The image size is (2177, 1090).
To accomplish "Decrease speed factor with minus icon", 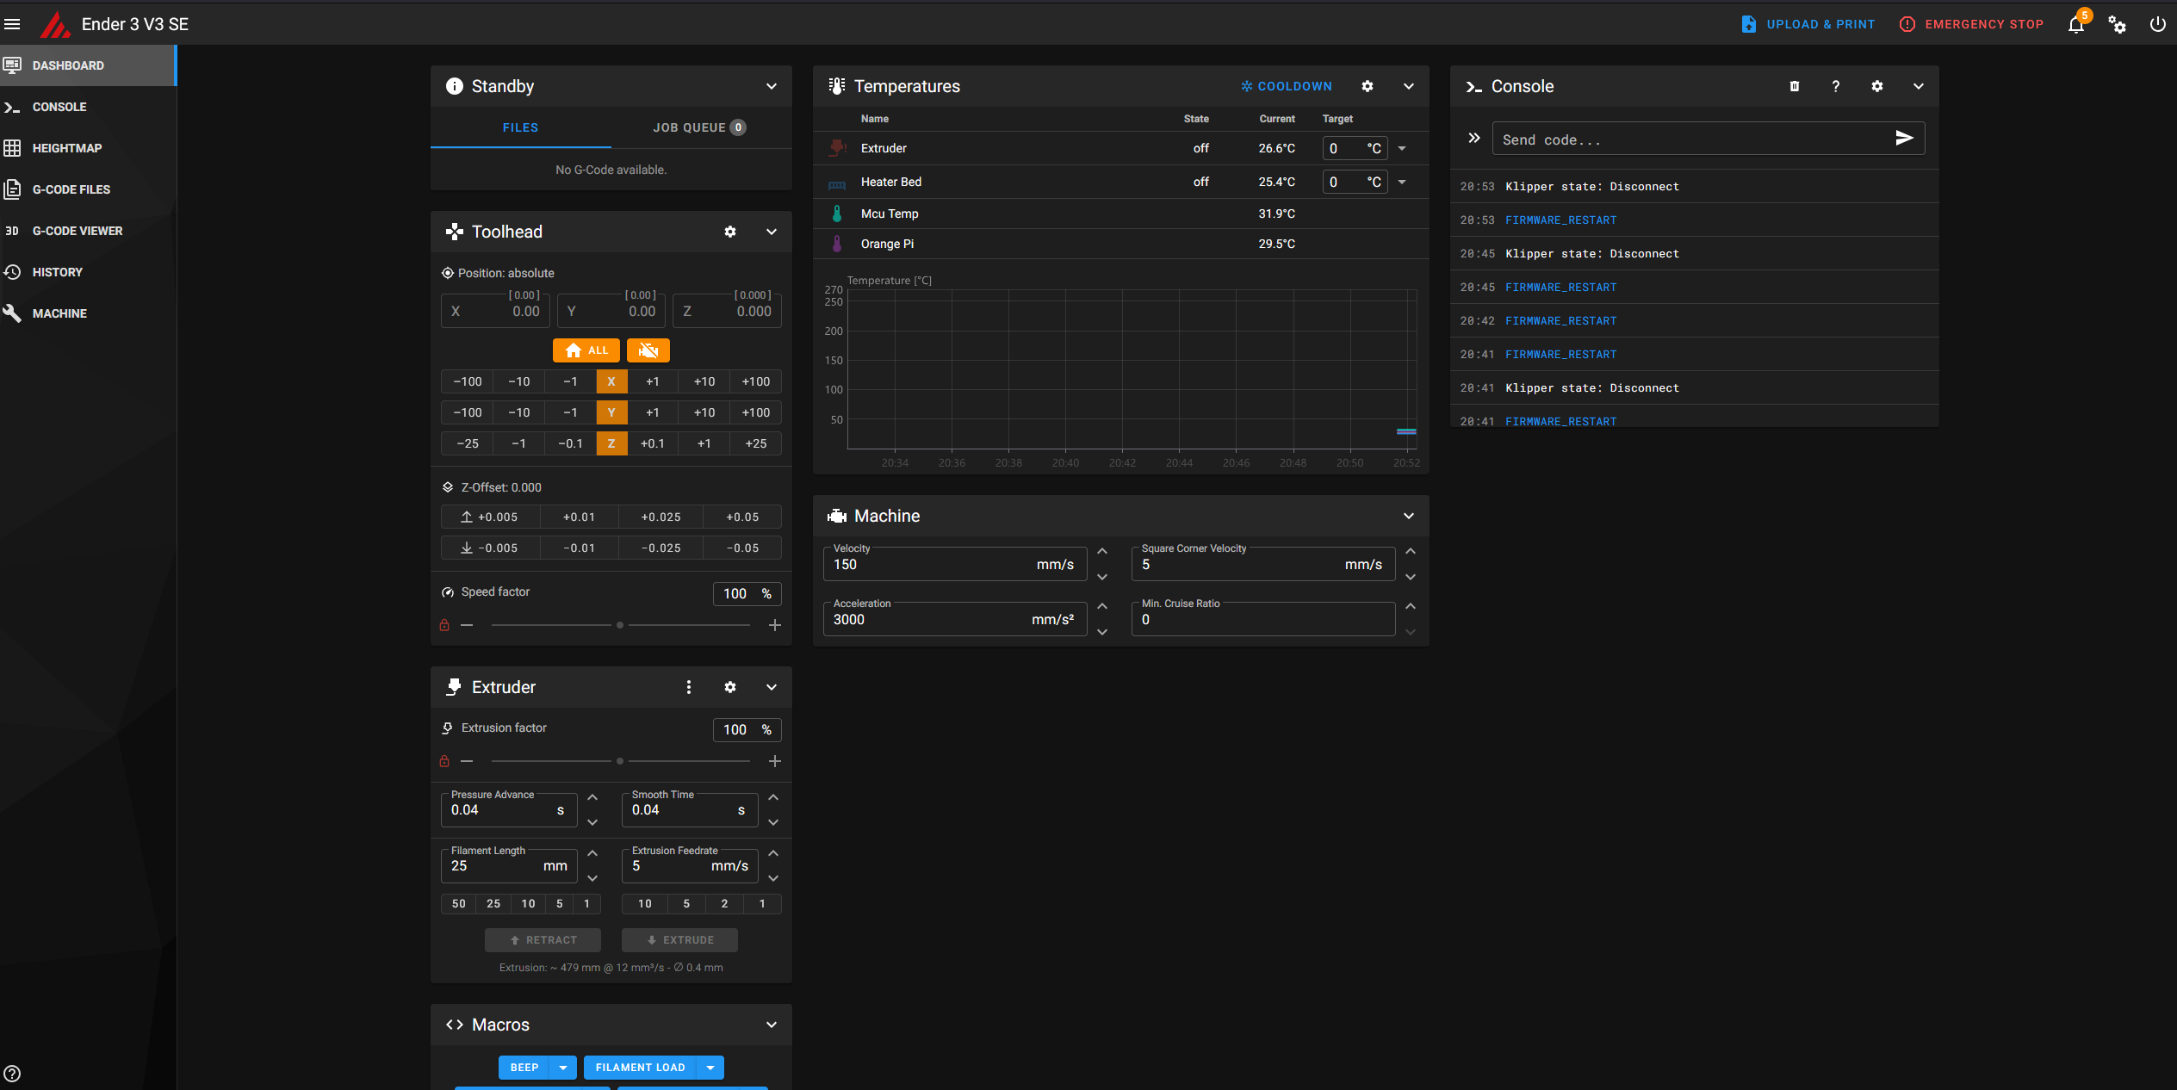I will pyautogui.click(x=467, y=625).
